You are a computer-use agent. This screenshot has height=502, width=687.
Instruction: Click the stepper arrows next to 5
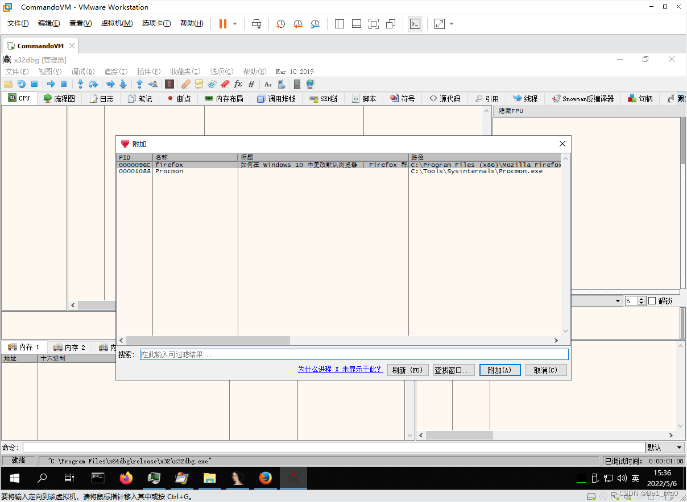pos(642,301)
